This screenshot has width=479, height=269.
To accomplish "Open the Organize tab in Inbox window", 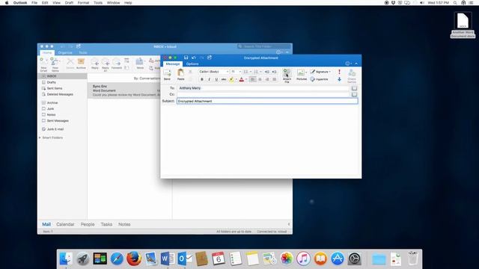I will [65, 53].
